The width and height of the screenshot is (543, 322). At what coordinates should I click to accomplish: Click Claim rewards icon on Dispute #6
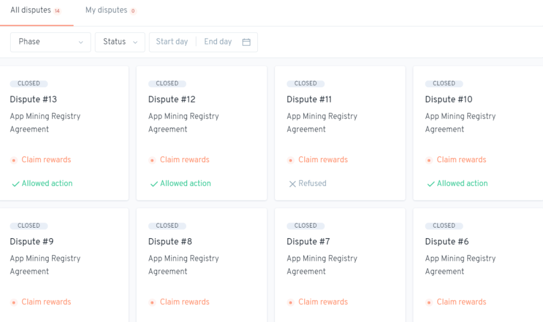click(429, 302)
